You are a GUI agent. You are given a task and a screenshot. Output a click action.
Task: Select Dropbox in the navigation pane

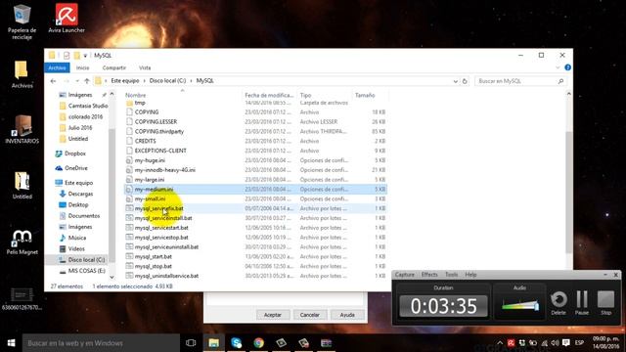click(x=75, y=154)
